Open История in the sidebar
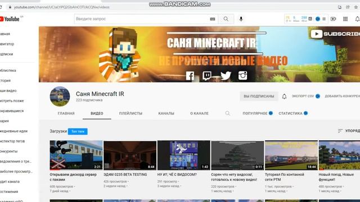 pos(5,81)
